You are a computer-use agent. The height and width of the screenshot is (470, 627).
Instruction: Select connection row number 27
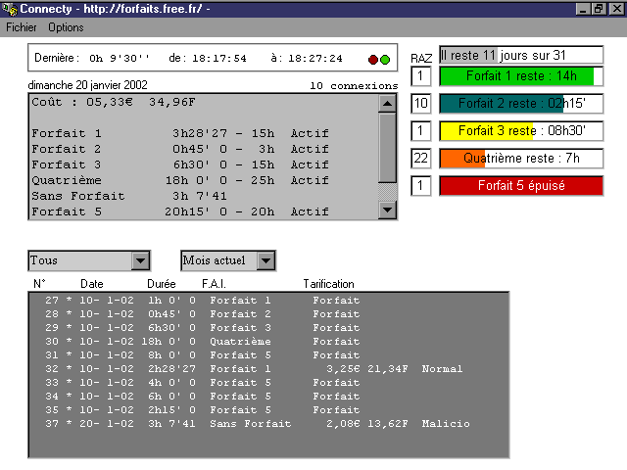(x=268, y=301)
